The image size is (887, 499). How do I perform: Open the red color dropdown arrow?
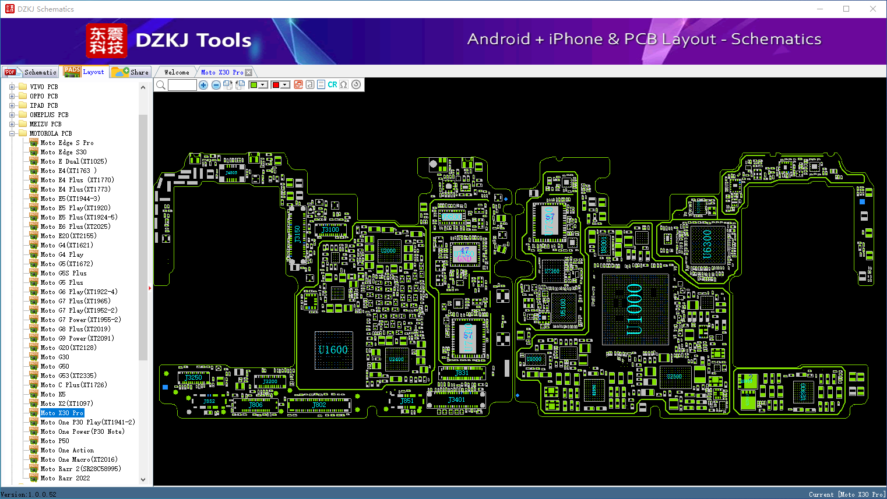click(286, 85)
